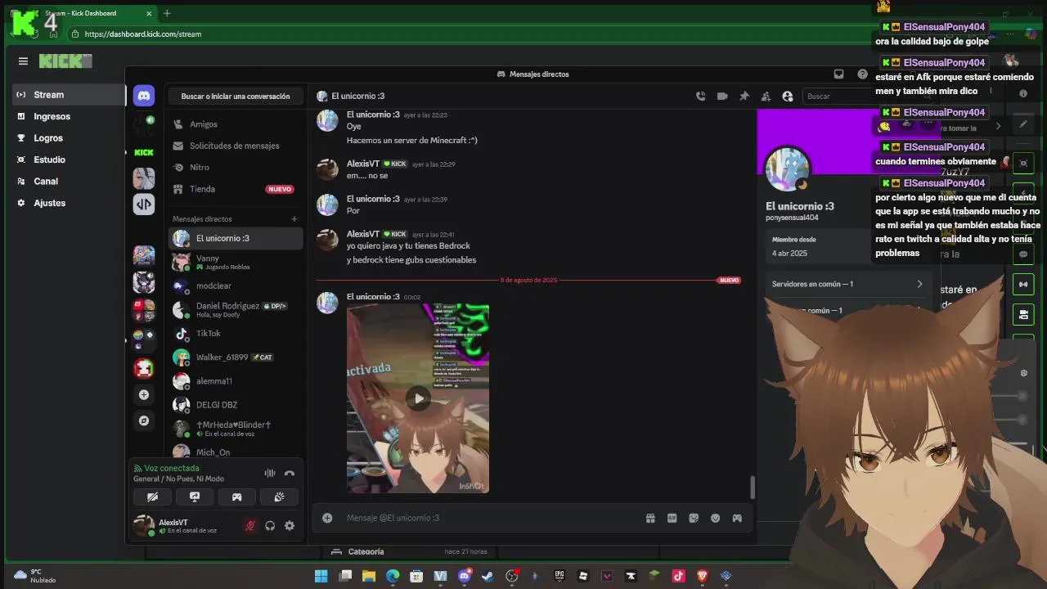Open the Walker_61899 direct message
1047x589 pixels.
(236, 357)
